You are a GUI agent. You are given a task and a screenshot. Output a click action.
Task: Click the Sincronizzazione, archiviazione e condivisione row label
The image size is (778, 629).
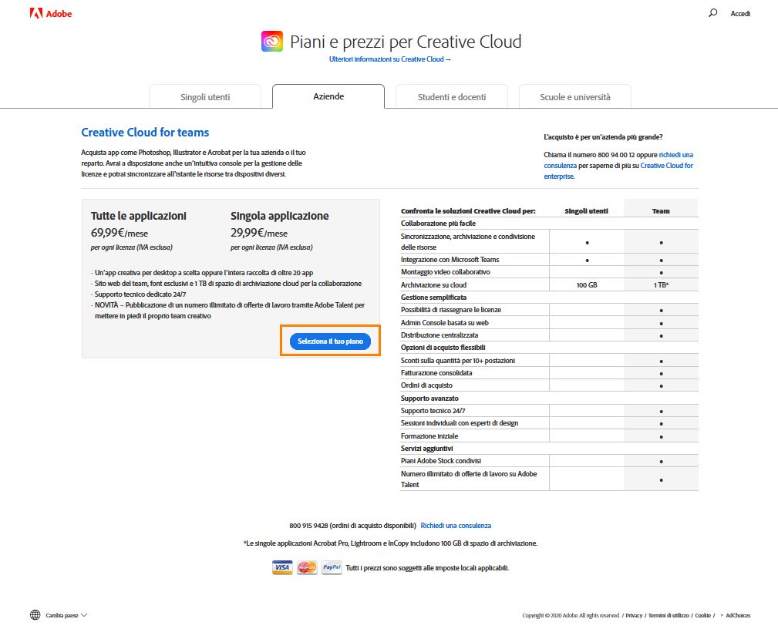tap(468, 241)
